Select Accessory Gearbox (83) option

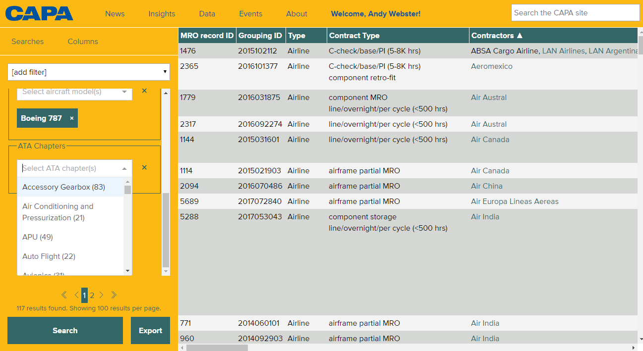tap(70, 187)
